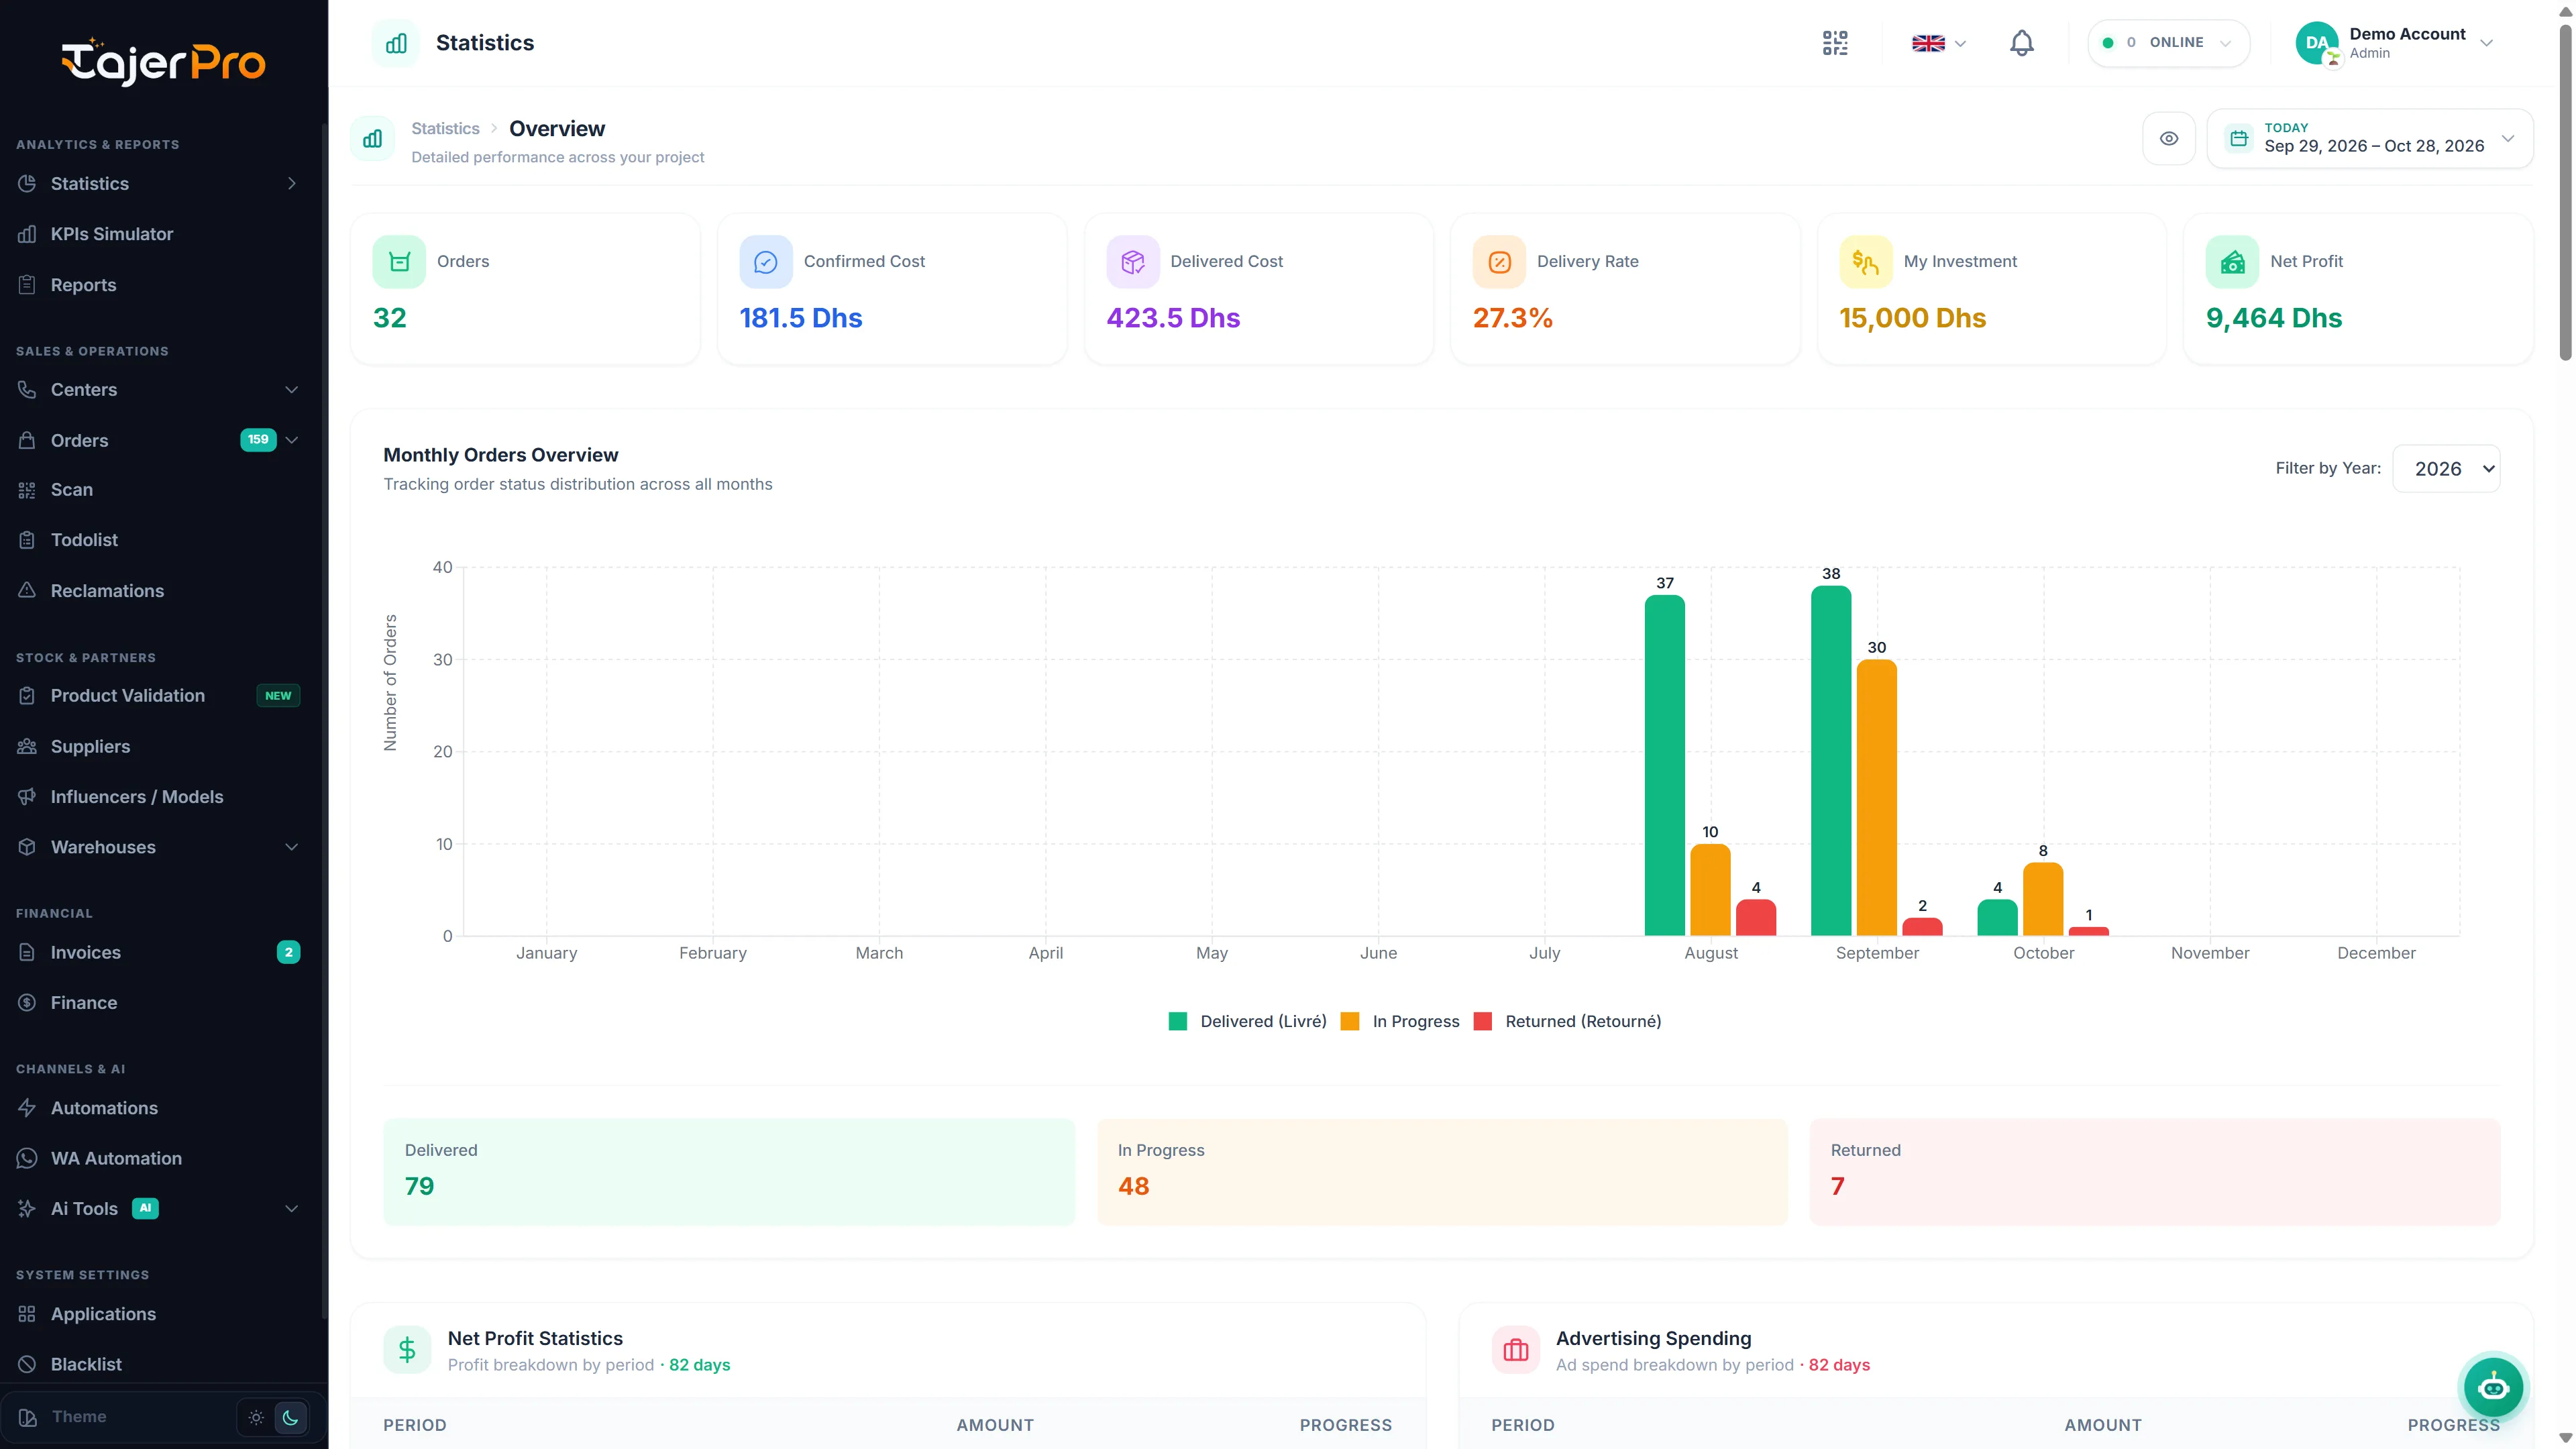Click the Statistics chart icon in header
Image resolution: width=2576 pixels, height=1449 pixels.
click(396, 43)
